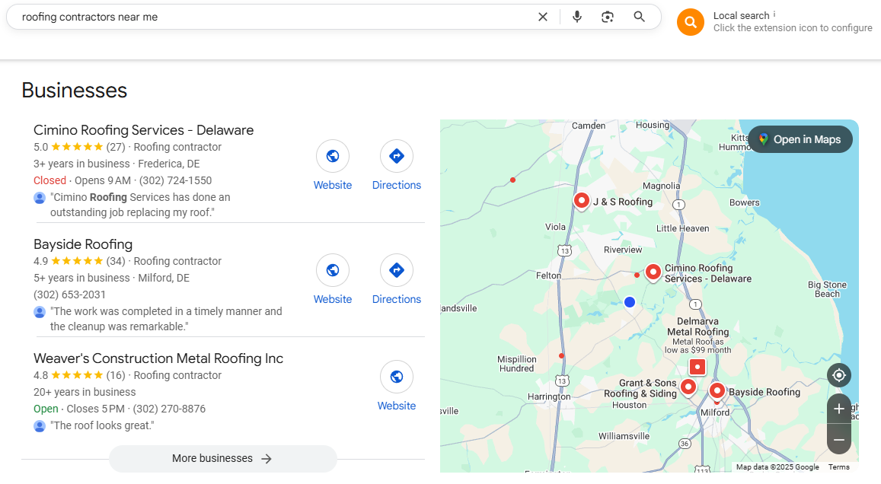
Task: Center map on my current location
Action: (x=839, y=375)
